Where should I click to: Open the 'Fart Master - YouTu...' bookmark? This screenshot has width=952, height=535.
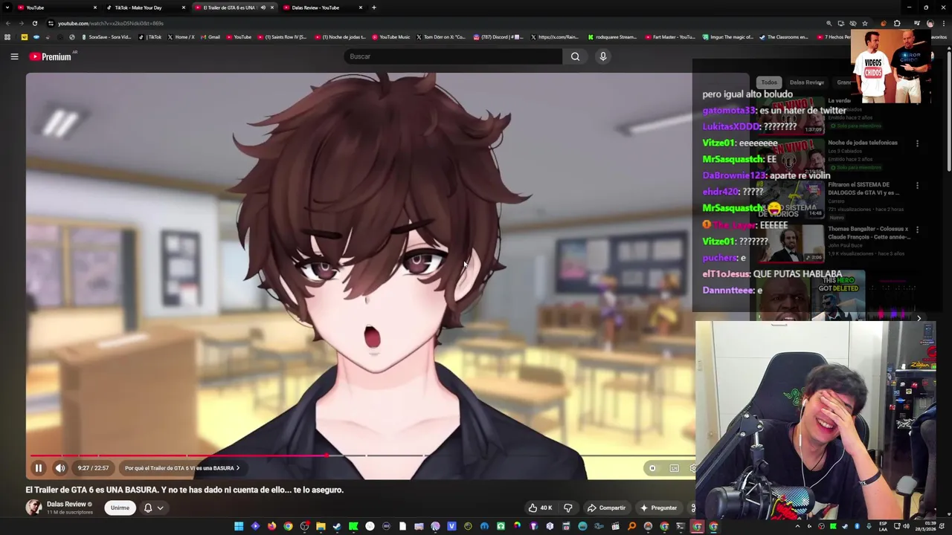click(x=670, y=37)
